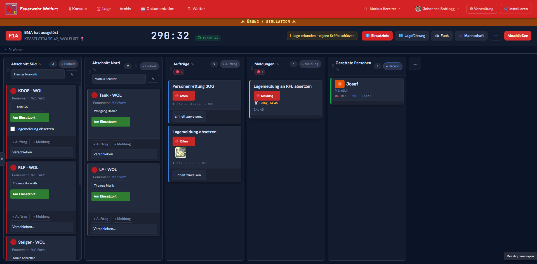Image resolution: width=537 pixels, height=264 pixels.
Task: Open the three-dots more options button
Action: pos(496,36)
